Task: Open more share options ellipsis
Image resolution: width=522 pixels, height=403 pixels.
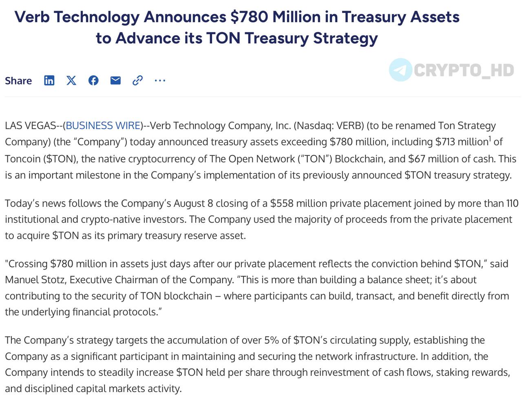Action: click(x=160, y=80)
